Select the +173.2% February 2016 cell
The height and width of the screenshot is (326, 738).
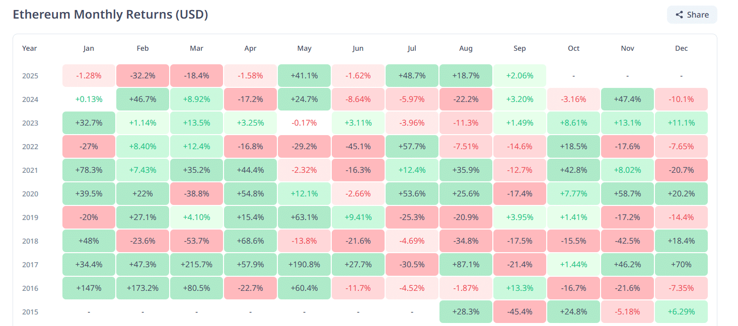pos(142,288)
